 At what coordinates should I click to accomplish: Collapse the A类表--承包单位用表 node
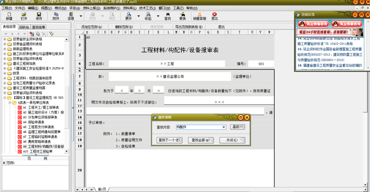(10, 103)
